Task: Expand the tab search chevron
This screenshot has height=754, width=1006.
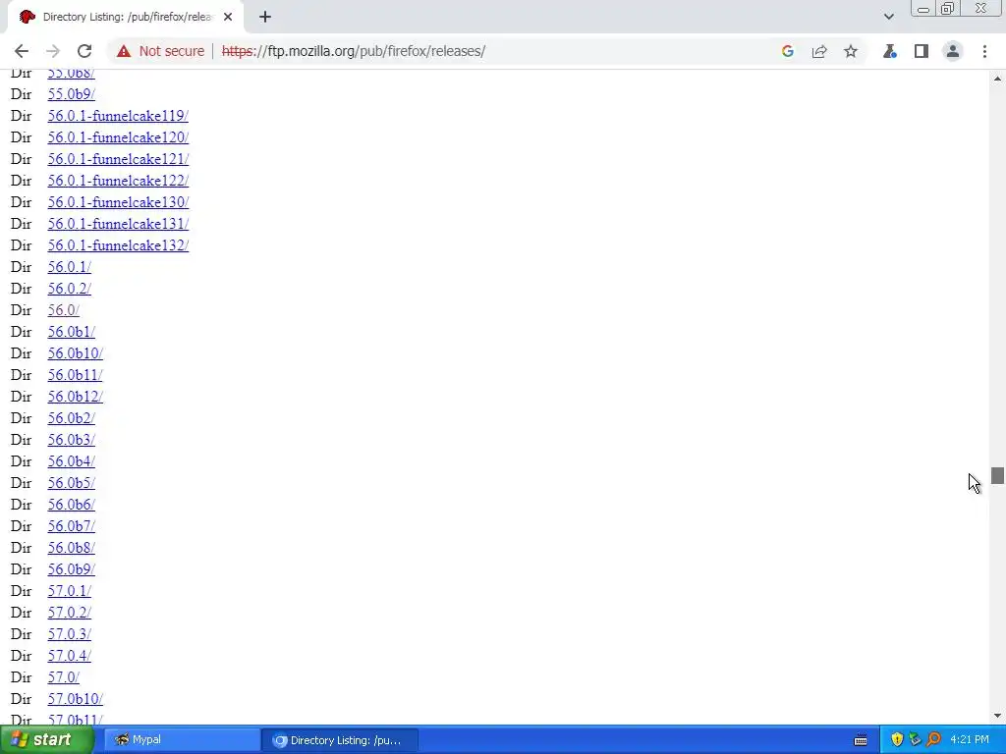Action: tap(888, 17)
